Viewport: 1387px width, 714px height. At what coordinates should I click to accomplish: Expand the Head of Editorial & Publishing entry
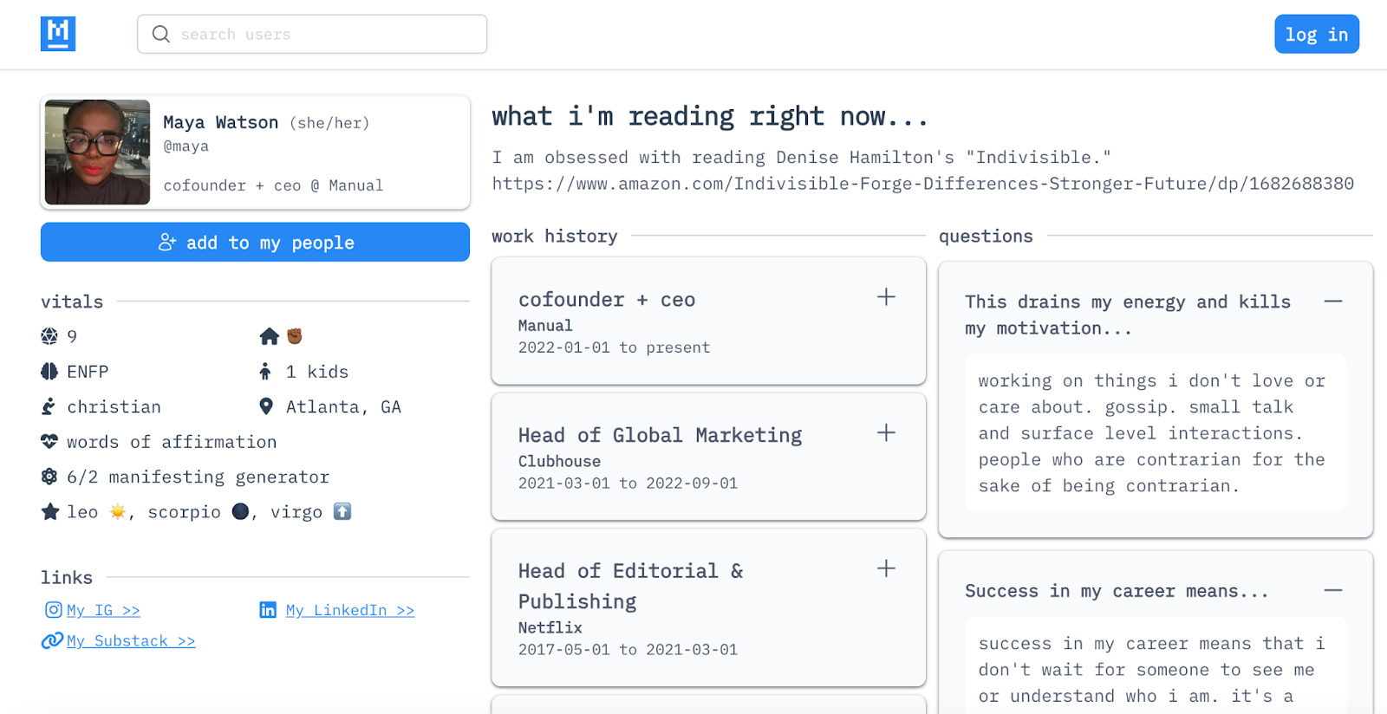coord(886,568)
